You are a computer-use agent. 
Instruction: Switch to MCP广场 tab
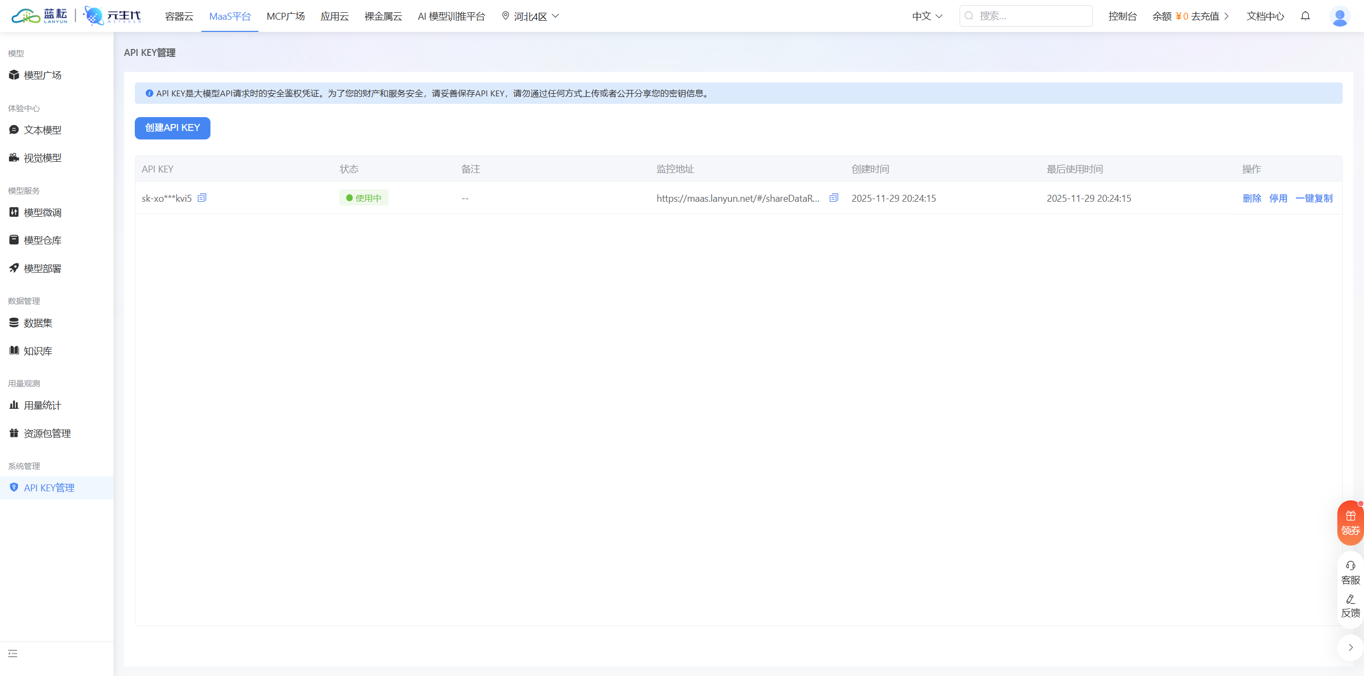(x=286, y=16)
